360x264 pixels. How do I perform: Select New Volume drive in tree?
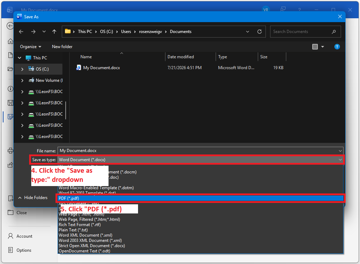[49, 80]
